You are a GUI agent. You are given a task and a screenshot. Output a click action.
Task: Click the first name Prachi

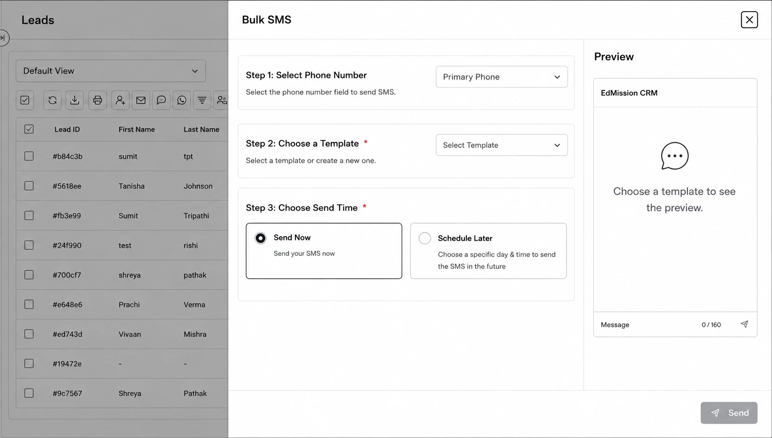point(129,305)
